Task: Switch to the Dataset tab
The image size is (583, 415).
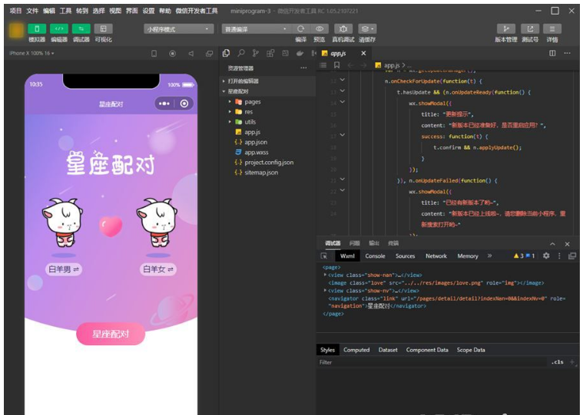Action: 388,350
